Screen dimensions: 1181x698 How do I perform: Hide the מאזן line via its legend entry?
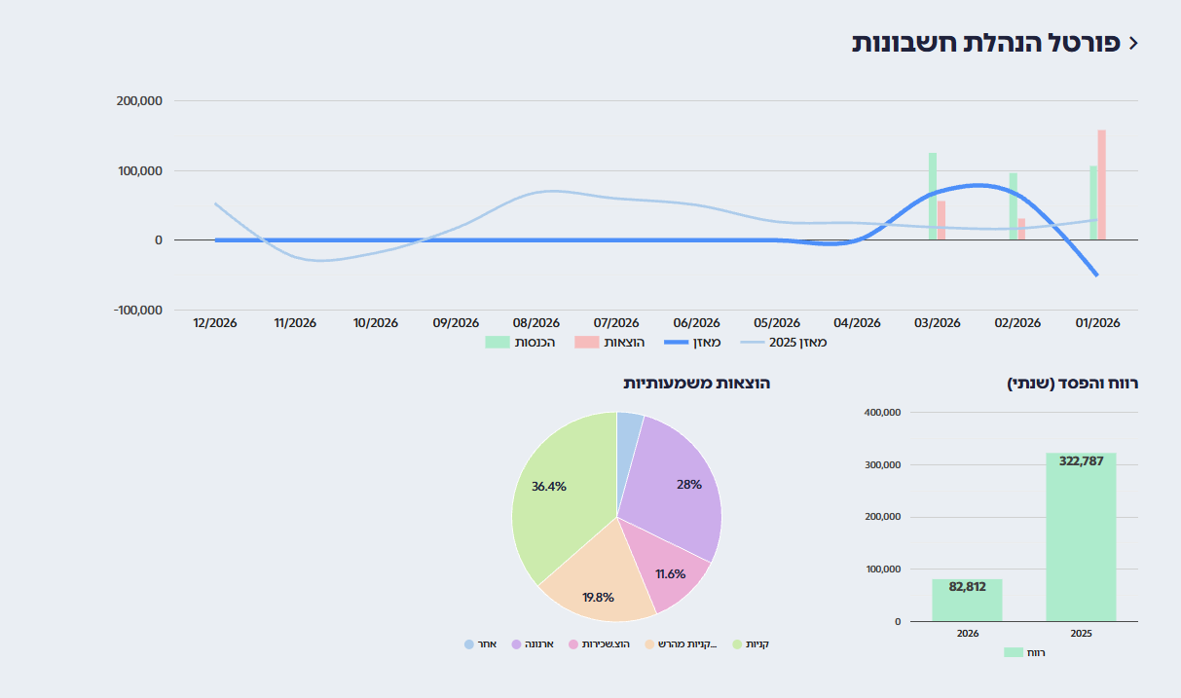[692, 342]
